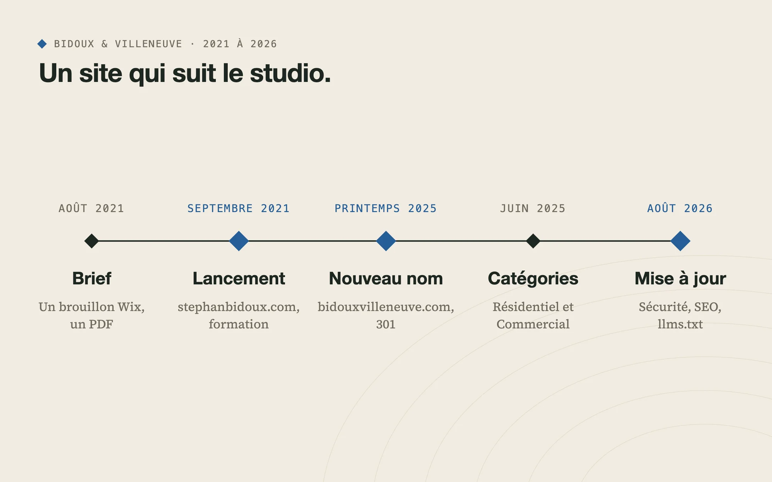The height and width of the screenshot is (482, 772).
Task: Select the Brief timeline diamond marker
Action: [x=91, y=241]
